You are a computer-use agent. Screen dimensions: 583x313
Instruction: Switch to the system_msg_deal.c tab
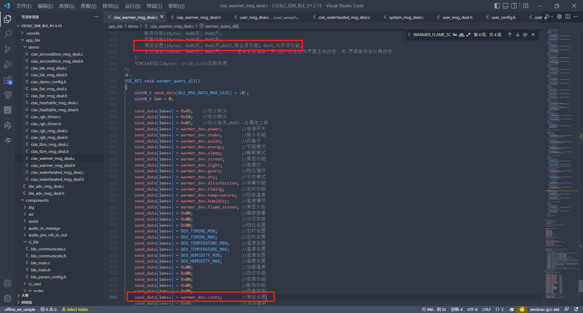(x=406, y=17)
